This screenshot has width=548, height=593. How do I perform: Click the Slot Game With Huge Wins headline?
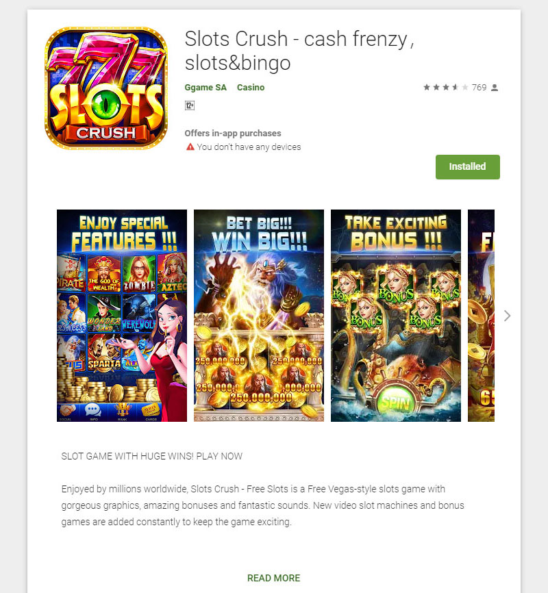[x=152, y=456]
